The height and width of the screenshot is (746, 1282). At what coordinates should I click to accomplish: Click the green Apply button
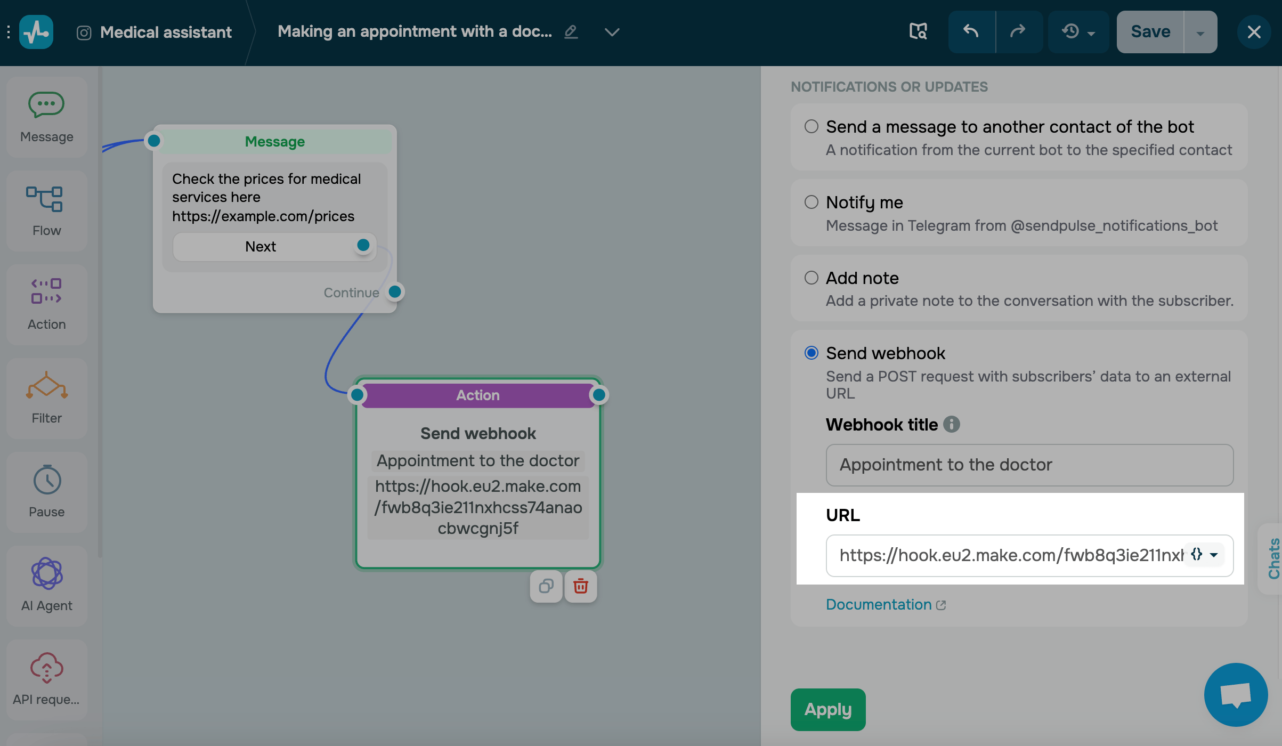pyautogui.click(x=827, y=709)
